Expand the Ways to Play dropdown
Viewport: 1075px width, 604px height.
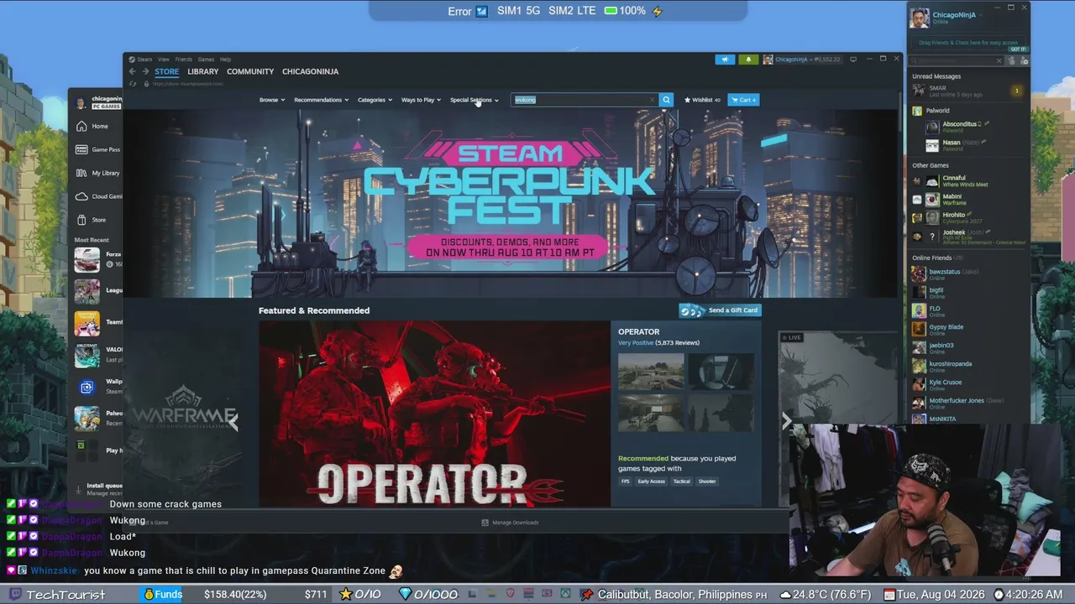point(421,100)
